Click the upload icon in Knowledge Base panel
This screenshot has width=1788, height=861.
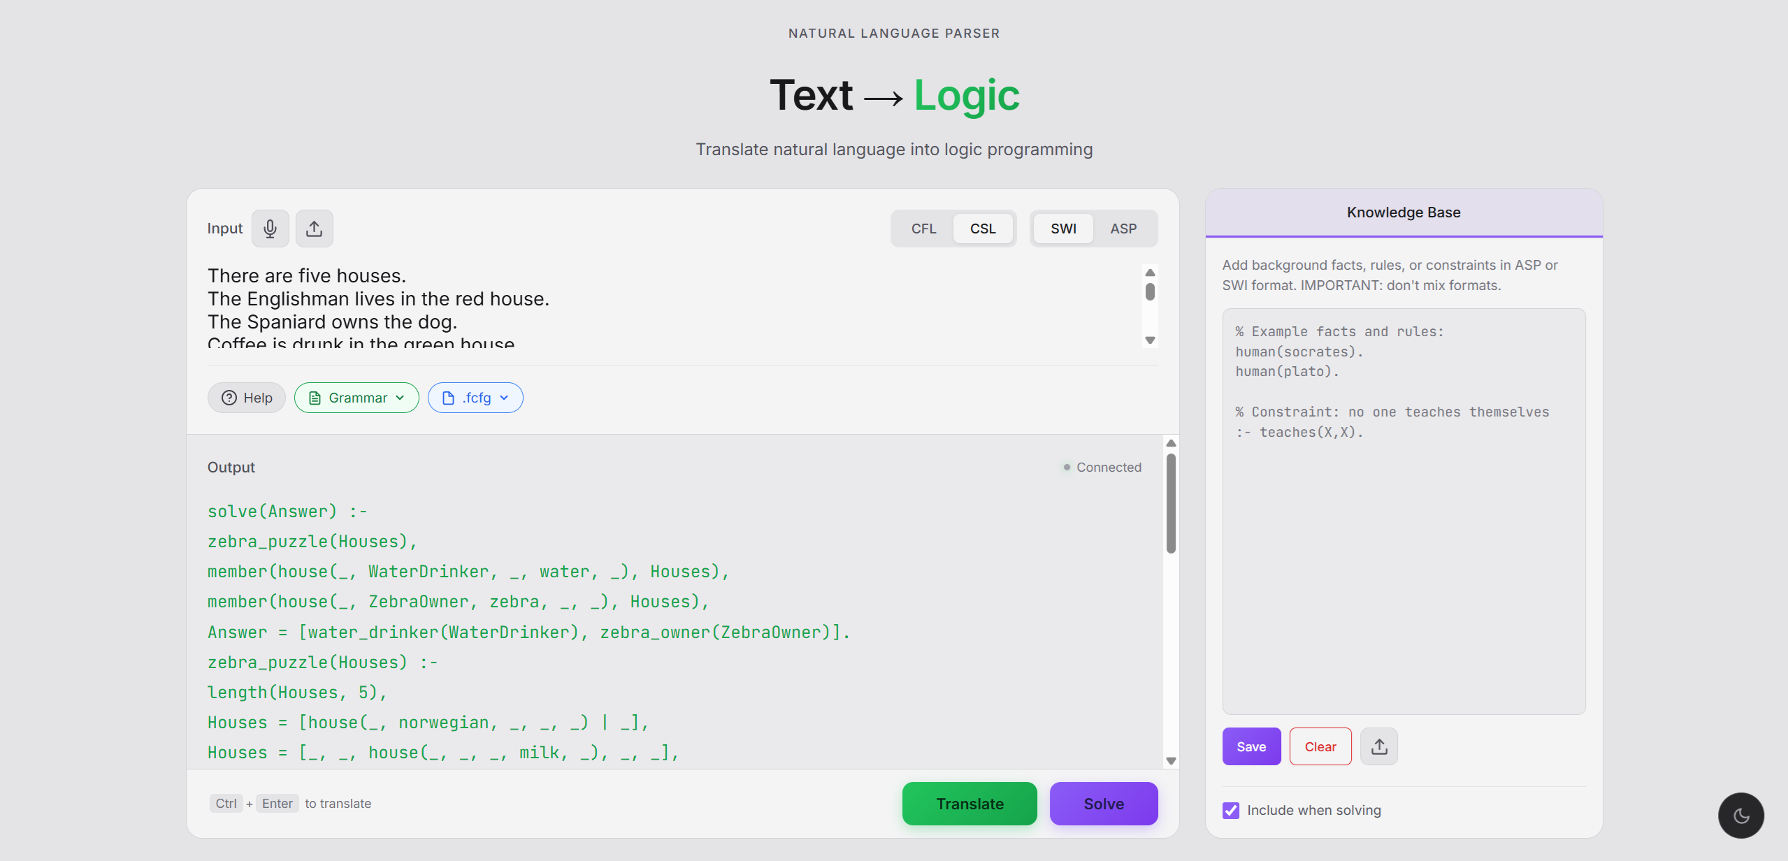coord(1378,746)
